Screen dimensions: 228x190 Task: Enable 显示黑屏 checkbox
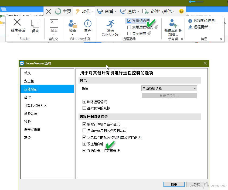click(x=129, y=34)
